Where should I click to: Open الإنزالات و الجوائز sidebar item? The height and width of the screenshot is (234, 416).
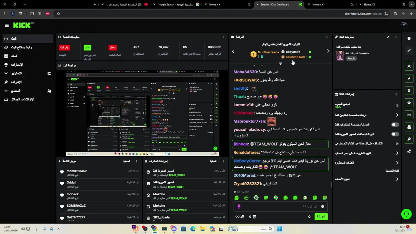pyautogui.click(x=28, y=99)
